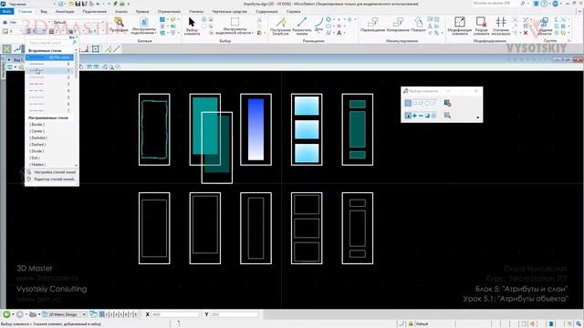Click the green snap toggle icon below ribbon
Viewport: 584px width, 328px height.
pyautogui.click(x=6, y=48)
